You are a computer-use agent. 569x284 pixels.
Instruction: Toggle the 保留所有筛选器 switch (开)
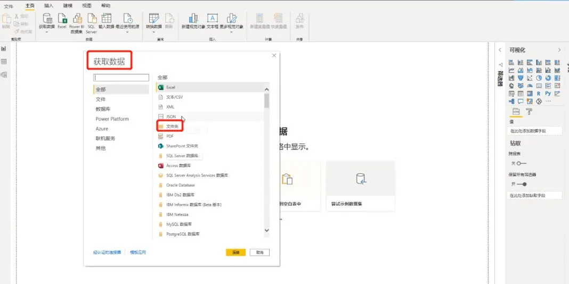click(x=522, y=184)
